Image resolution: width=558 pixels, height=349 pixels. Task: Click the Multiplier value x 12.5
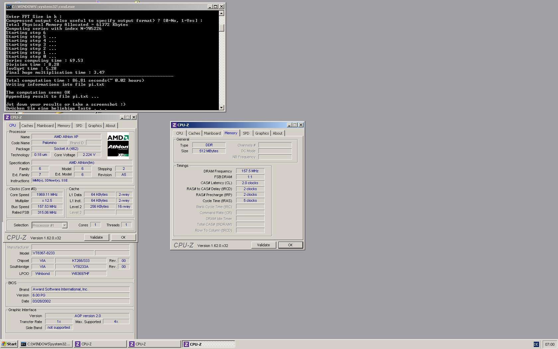pyautogui.click(x=47, y=201)
